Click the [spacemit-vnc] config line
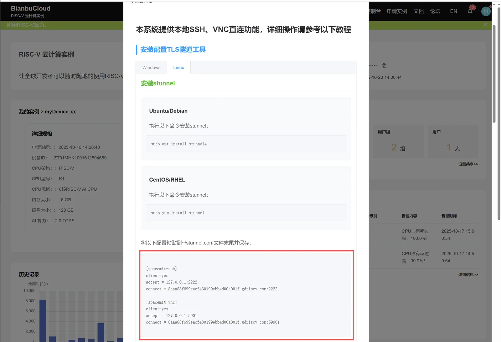 point(161,302)
